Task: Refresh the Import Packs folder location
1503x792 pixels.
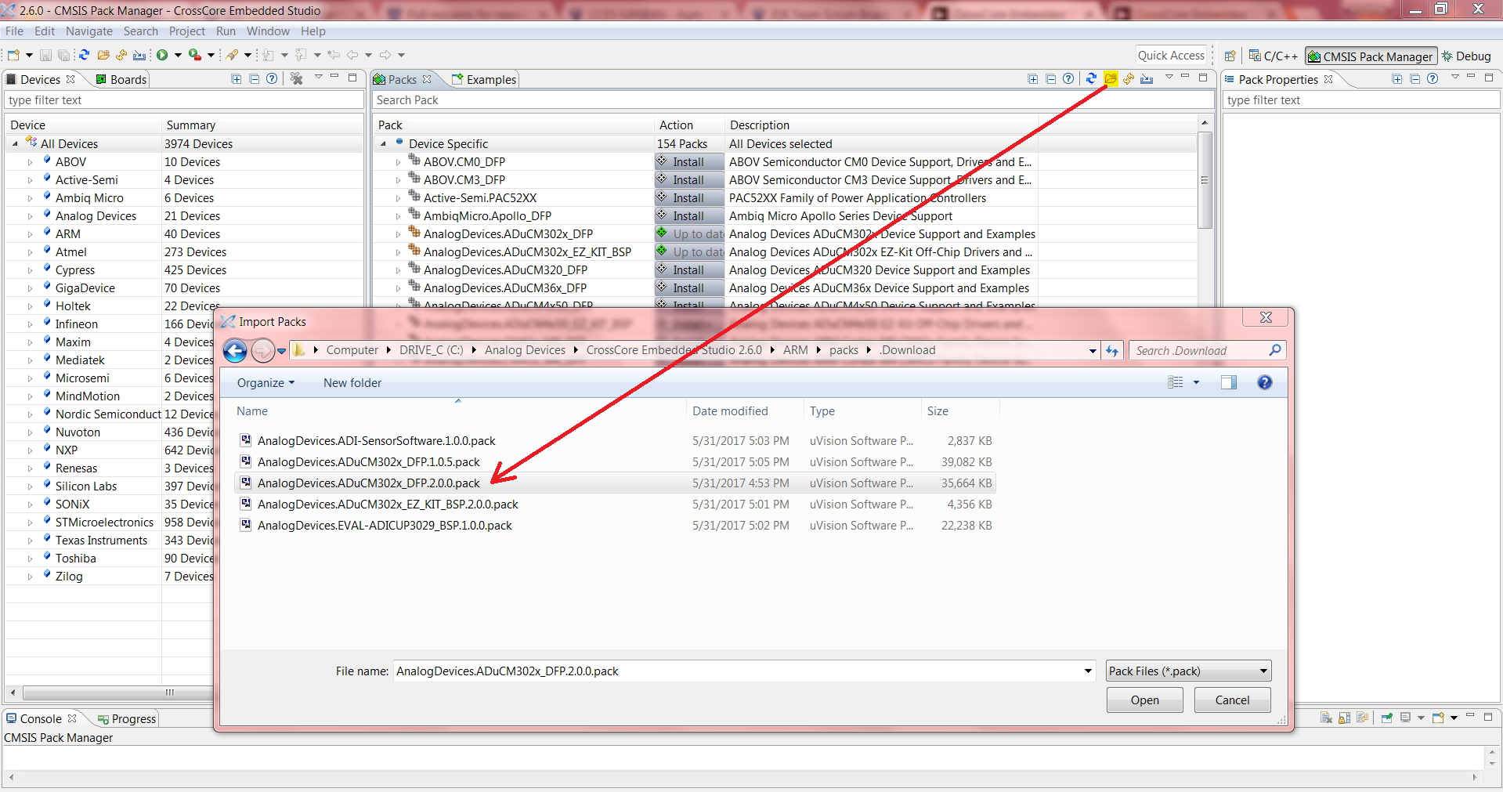Action: [x=1112, y=350]
